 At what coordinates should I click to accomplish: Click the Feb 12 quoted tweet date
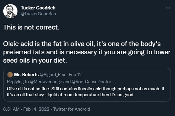(x=75, y=75)
